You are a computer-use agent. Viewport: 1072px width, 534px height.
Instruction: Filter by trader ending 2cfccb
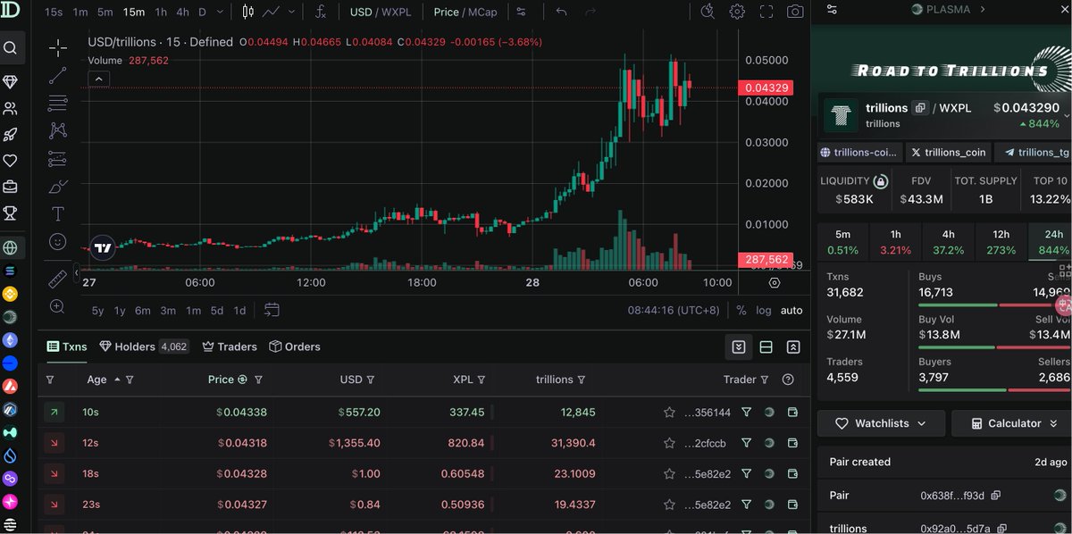746,443
